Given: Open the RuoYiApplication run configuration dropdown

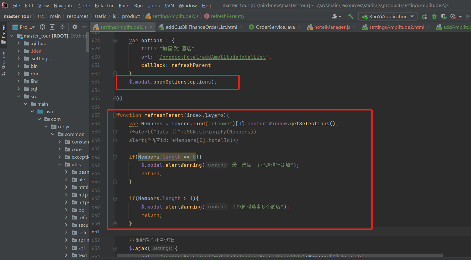Looking at the screenshot, I should (x=387, y=16).
